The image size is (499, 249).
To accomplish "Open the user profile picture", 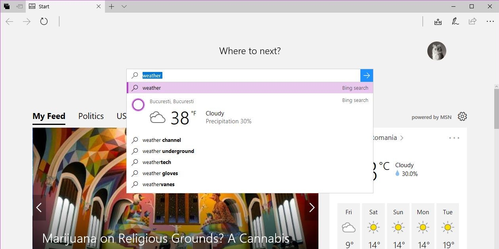I will tap(437, 51).
